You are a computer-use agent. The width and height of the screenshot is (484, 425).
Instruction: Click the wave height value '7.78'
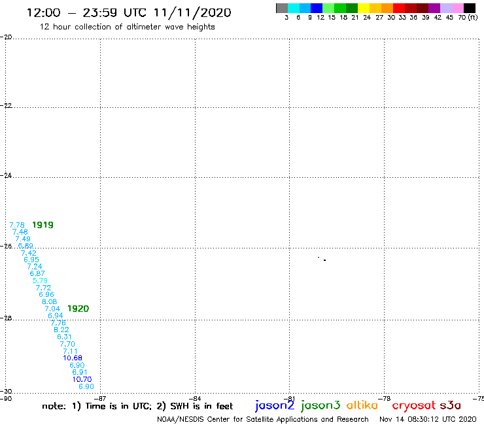[x=17, y=225]
